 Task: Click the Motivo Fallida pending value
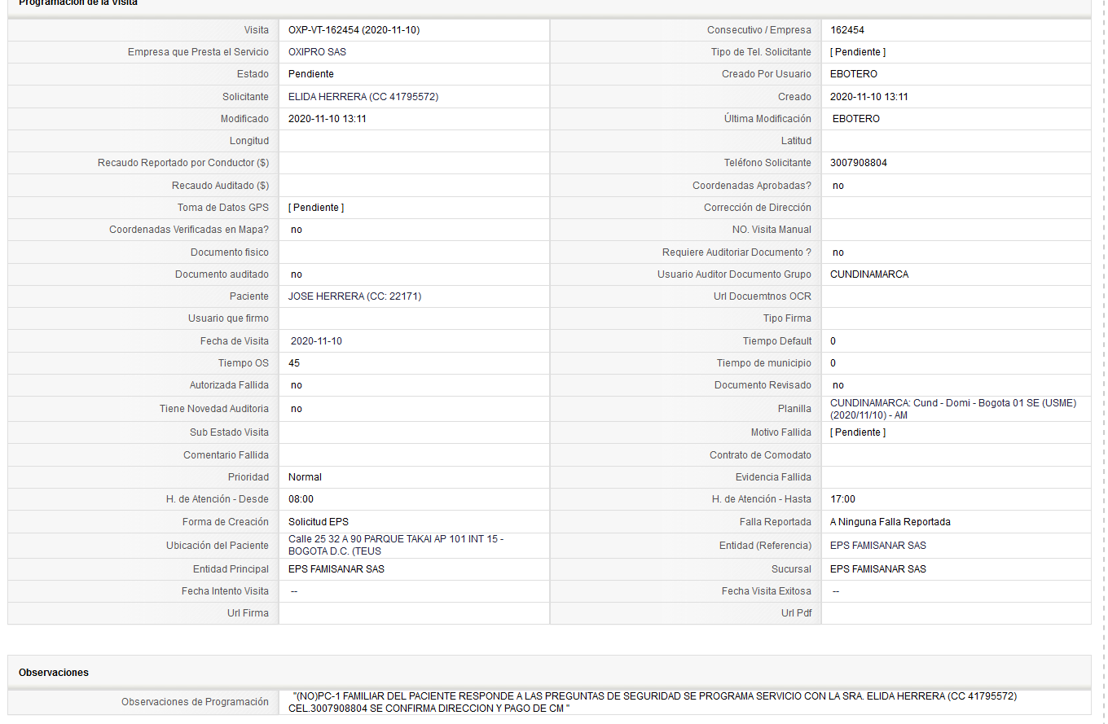[x=858, y=432]
